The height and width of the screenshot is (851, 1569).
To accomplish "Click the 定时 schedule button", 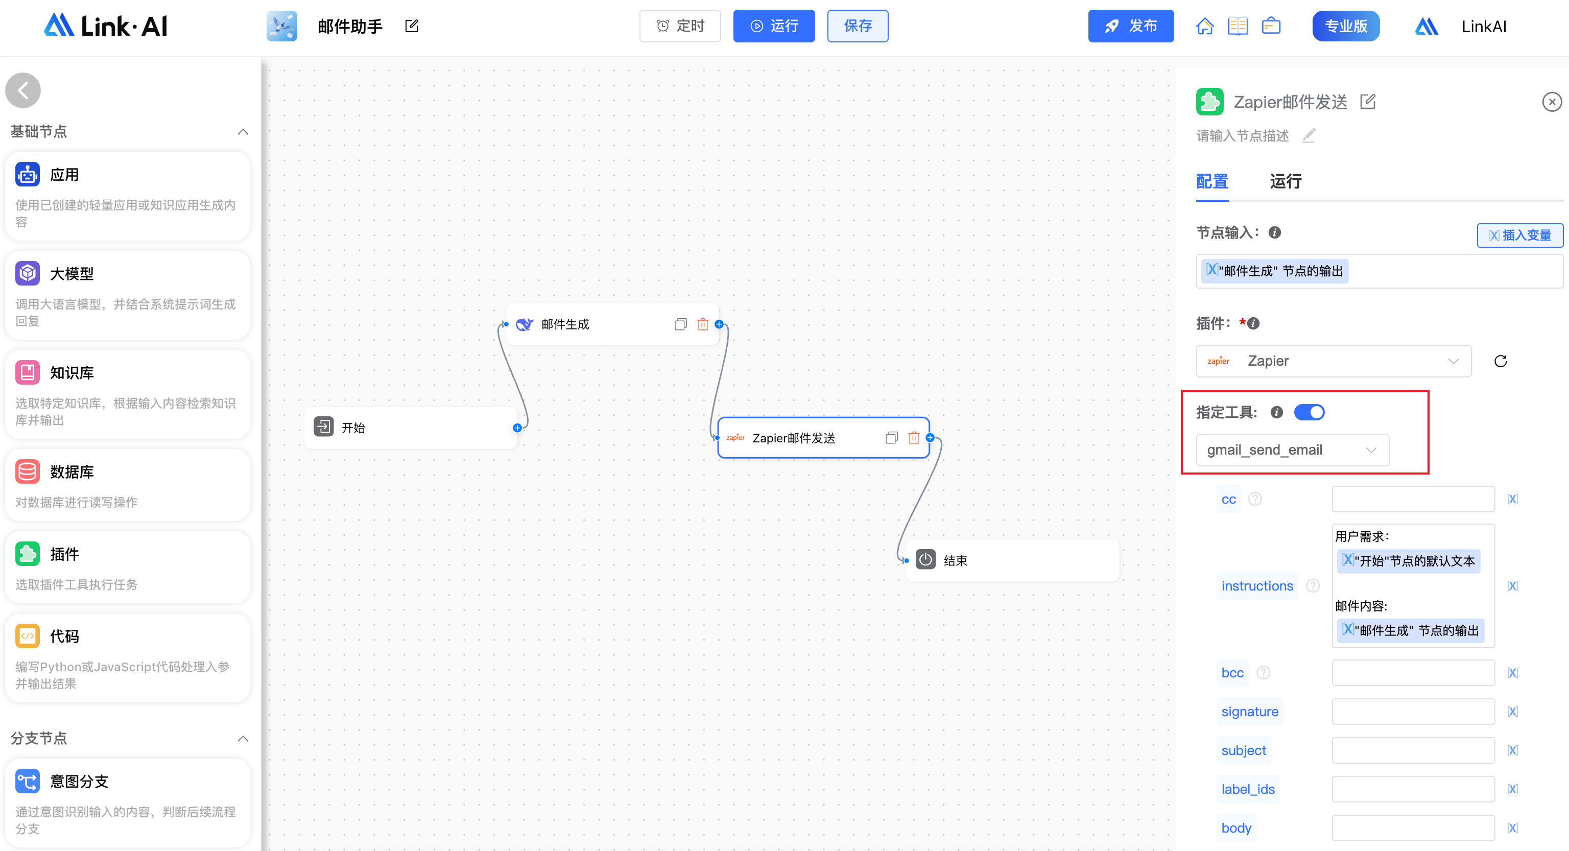I will [x=679, y=26].
